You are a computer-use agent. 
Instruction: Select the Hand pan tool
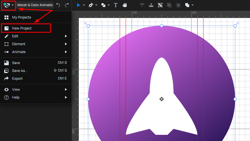[125, 5]
